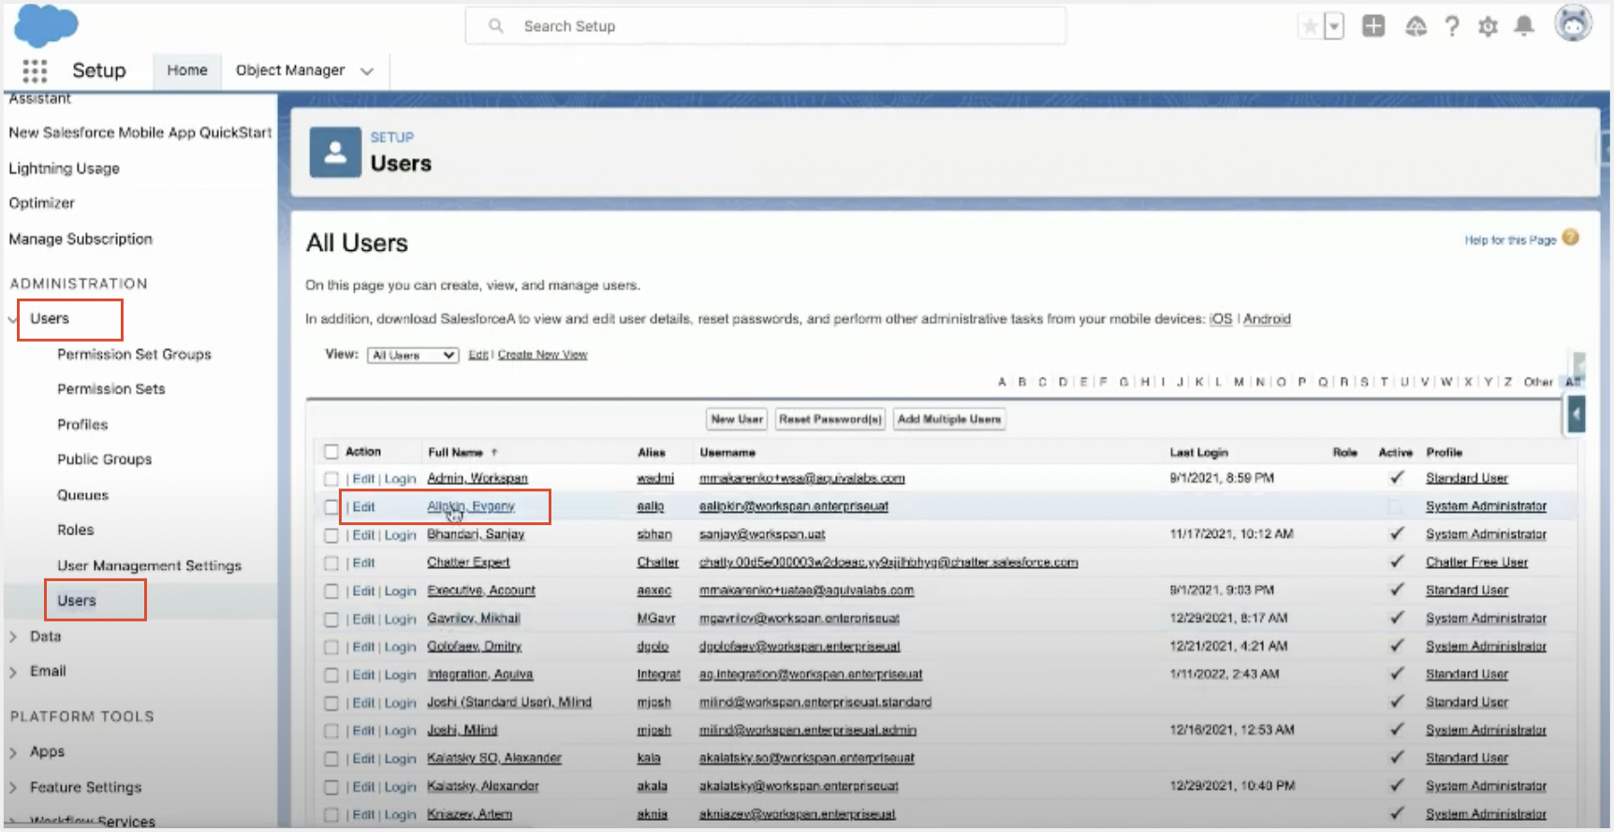The height and width of the screenshot is (832, 1614).
Task: Expand the favorites list dropdown arrow
Action: click(1334, 26)
